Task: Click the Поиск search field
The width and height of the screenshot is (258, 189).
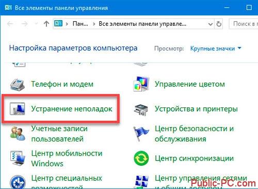Action: coord(244,24)
